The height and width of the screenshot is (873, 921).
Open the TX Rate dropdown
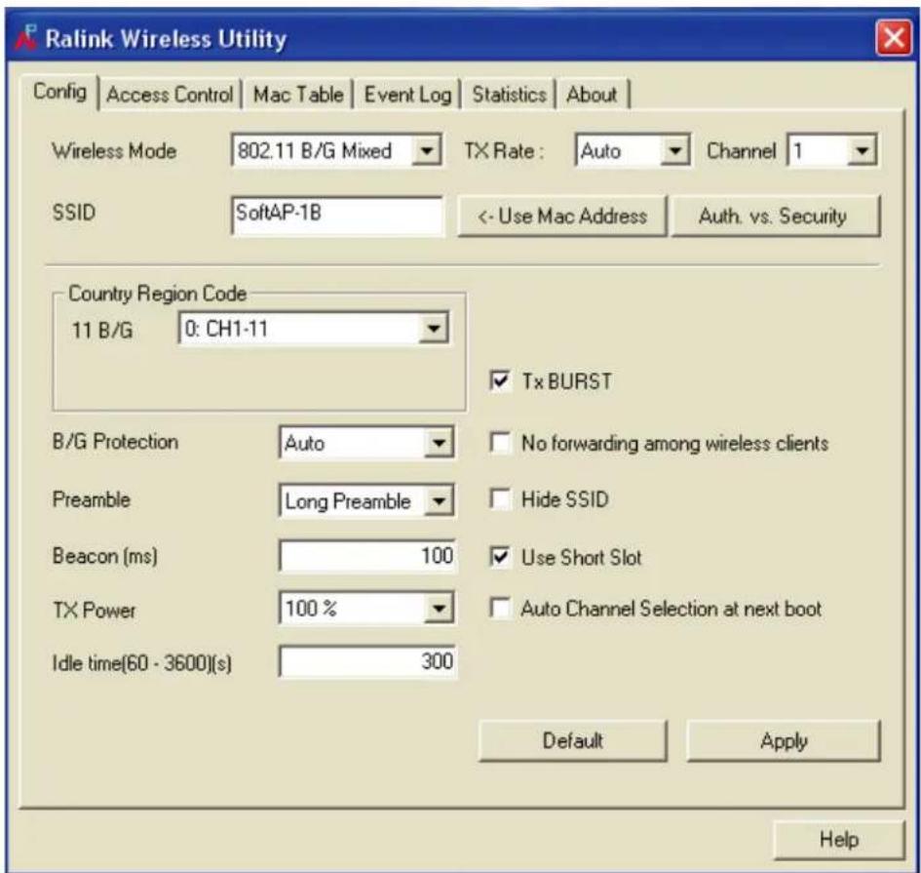coord(674,151)
